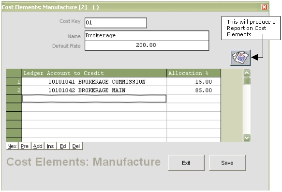Click the Del button to delete row

(76, 146)
